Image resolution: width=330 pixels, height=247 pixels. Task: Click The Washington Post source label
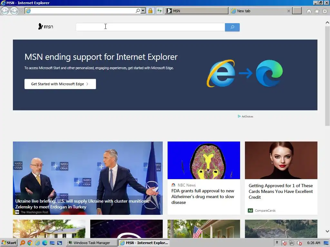pyautogui.click(x=34, y=212)
